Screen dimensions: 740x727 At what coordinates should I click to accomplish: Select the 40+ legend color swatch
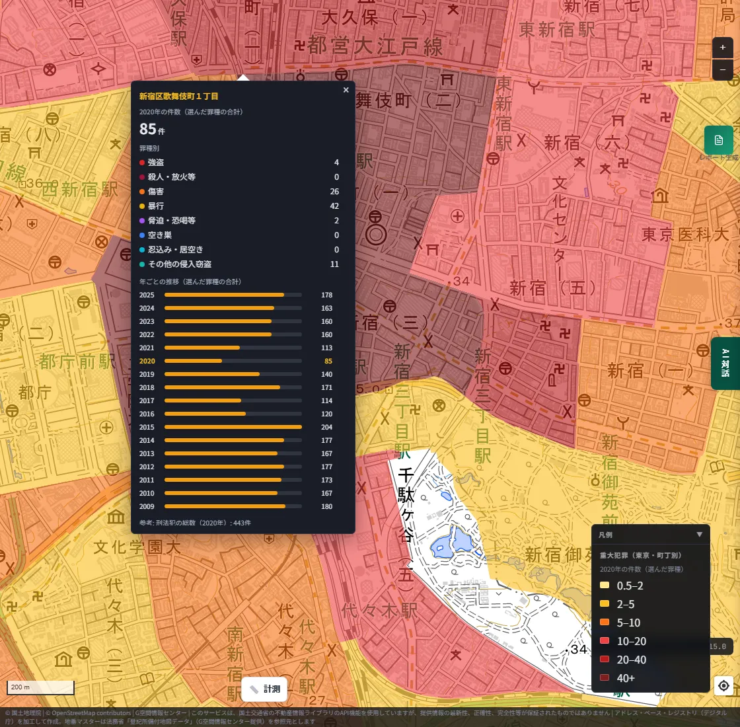tap(604, 678)
